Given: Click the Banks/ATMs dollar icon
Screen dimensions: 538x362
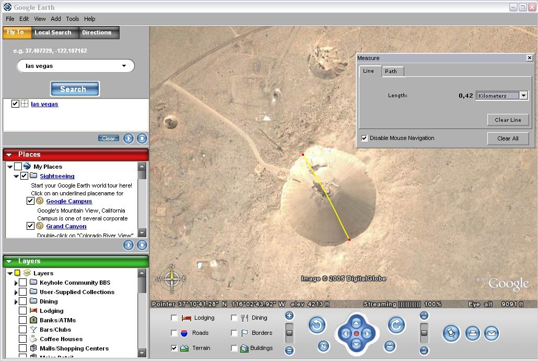Looking at the screenshot, I should [x=33, y=320].
